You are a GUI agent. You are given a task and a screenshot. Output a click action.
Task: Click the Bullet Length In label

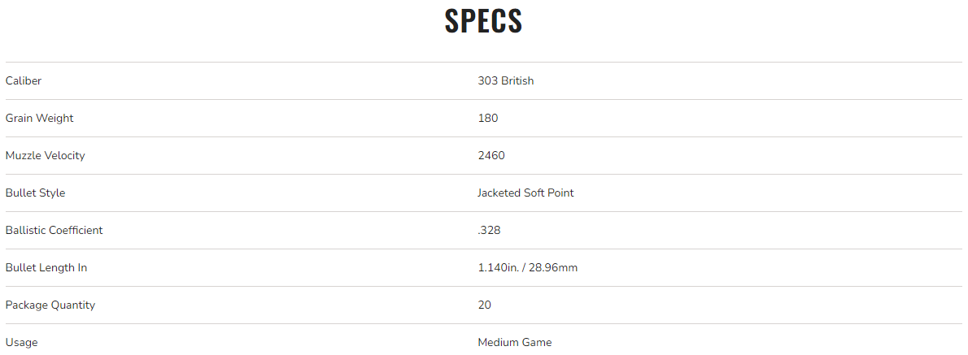[46, 267]
